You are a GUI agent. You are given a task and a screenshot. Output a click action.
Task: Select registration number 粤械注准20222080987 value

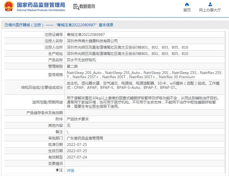[x=86, y=35]
